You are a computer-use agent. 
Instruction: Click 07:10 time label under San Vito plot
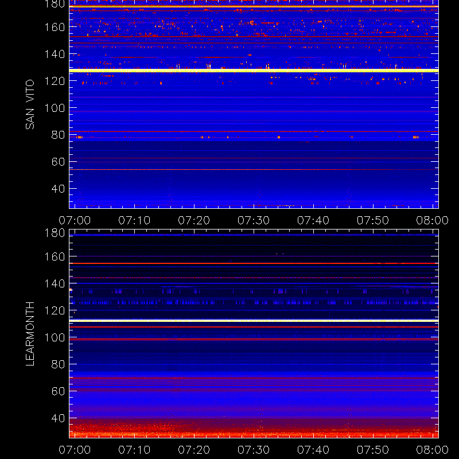pos(134,220)
